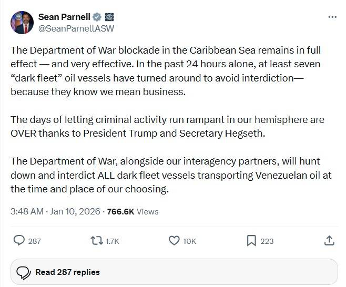Like the post with the heart icon
This screenshot has width=346, height=287.
(x=174, y=240)
